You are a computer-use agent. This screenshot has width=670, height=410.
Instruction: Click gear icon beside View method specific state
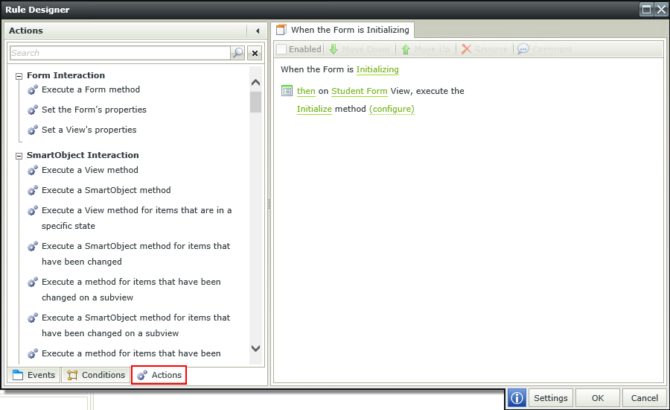[x=33, y=210]
